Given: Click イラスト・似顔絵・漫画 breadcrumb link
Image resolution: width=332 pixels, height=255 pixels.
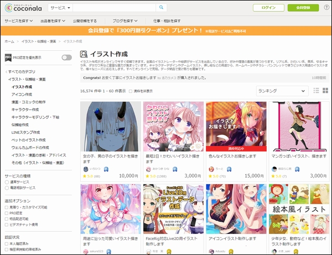Looking at the screenshot, I should coord(39,41).
